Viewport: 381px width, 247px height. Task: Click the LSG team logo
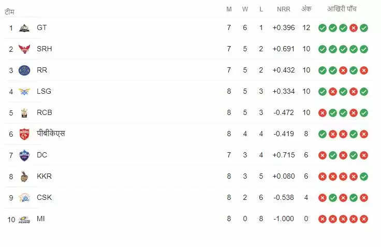coord(24,91)
